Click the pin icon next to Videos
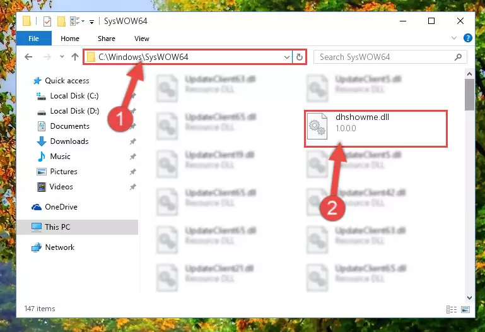This screenshot has width=485, height=332. pos(132,187)
